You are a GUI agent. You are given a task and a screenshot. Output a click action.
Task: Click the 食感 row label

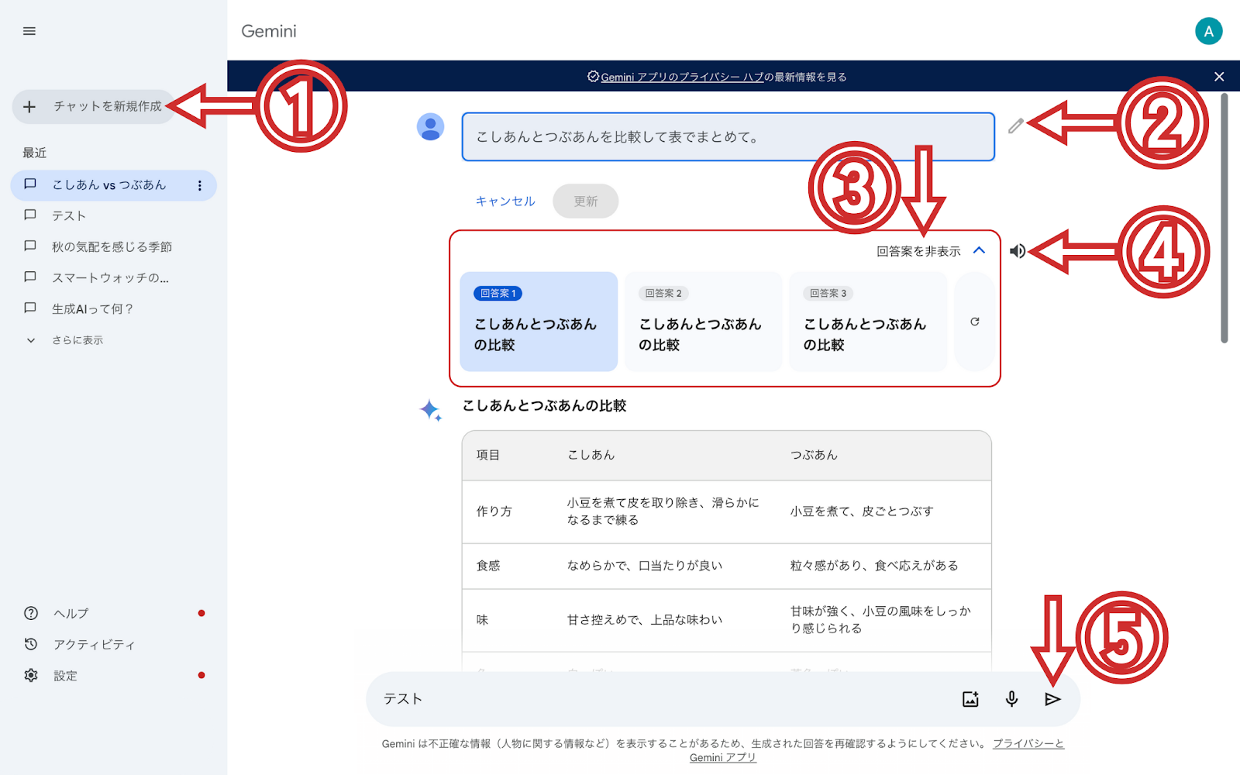488,566
